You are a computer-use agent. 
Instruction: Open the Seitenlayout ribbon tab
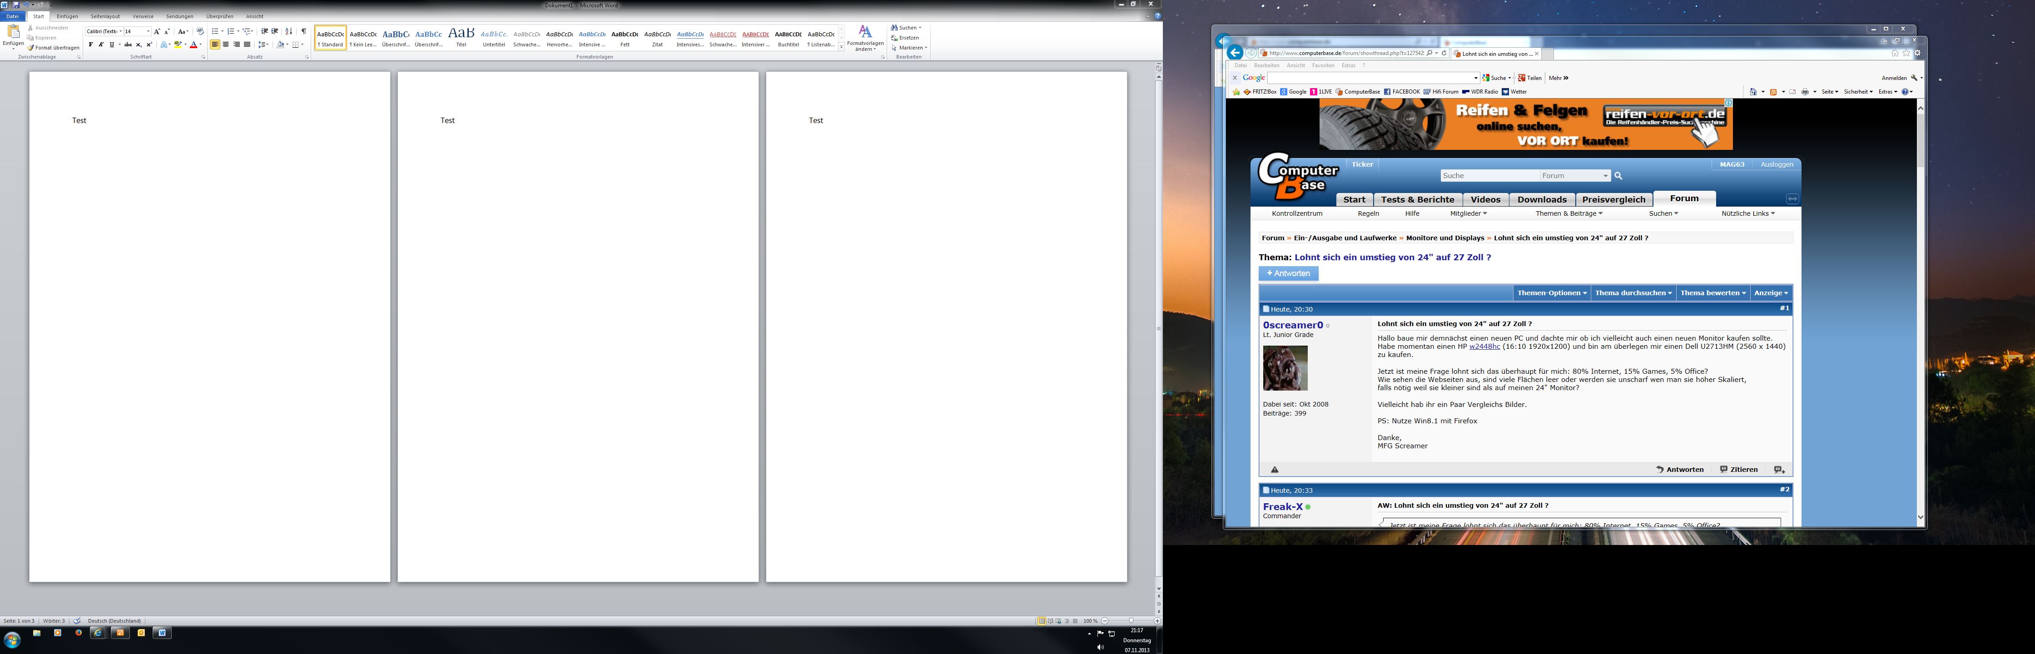pos(105,17)
